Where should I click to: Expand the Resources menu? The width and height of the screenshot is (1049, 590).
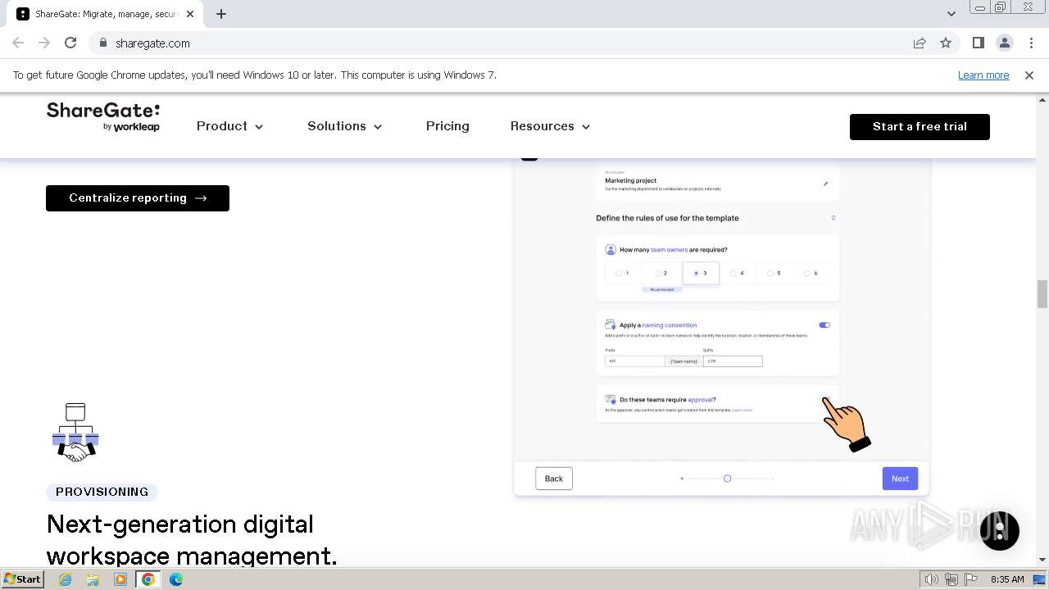[550, 126]
